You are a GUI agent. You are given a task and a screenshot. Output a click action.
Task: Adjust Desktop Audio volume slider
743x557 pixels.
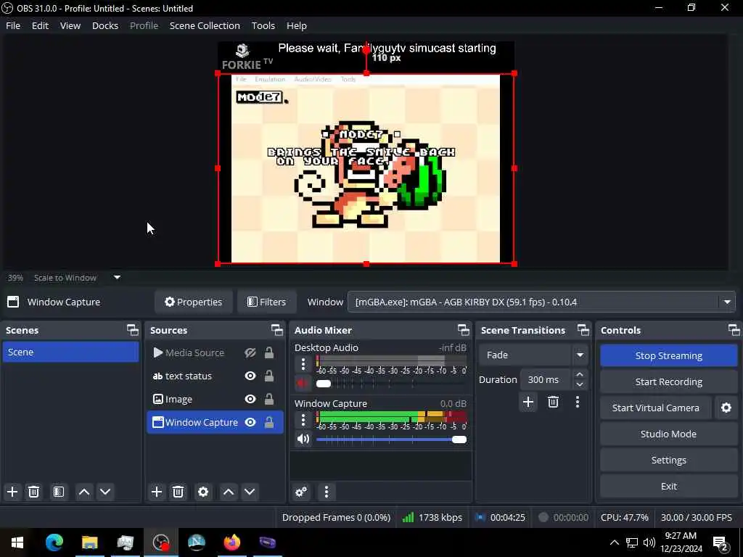pyautogui.click(x=391, y=384)
